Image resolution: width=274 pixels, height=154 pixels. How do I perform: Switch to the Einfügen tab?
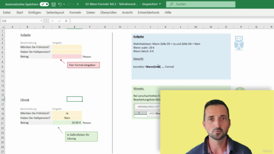35,12
